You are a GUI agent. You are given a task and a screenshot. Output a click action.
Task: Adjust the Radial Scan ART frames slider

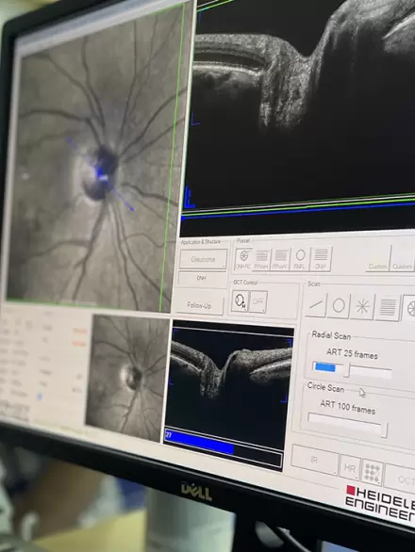click(347, 370)
